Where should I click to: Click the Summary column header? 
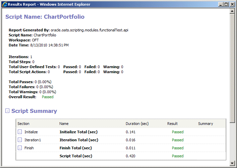click(x=205, y=124)
